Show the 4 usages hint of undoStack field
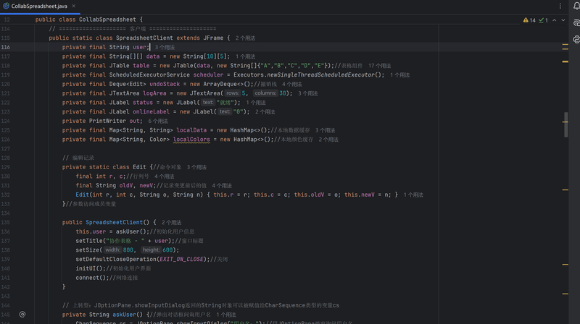The width and height of the screenshot is (580, 324). click(292, 84)
